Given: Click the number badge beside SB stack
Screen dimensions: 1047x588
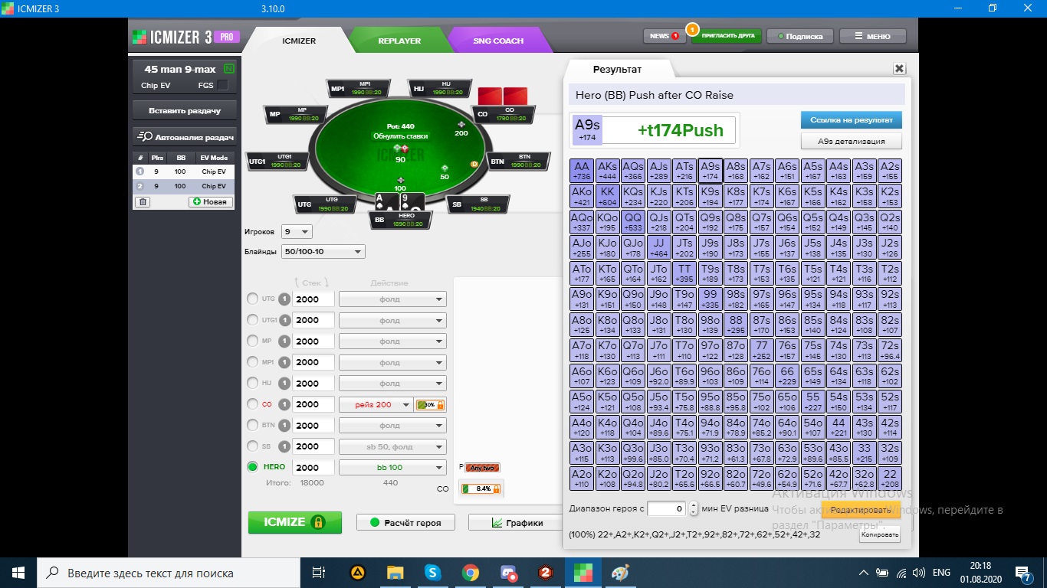Looking at the screenshot, I should [284, 446].
